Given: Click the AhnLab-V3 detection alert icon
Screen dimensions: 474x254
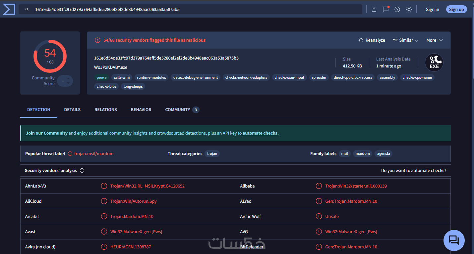Looking at the screenshot, I should 104,186.
